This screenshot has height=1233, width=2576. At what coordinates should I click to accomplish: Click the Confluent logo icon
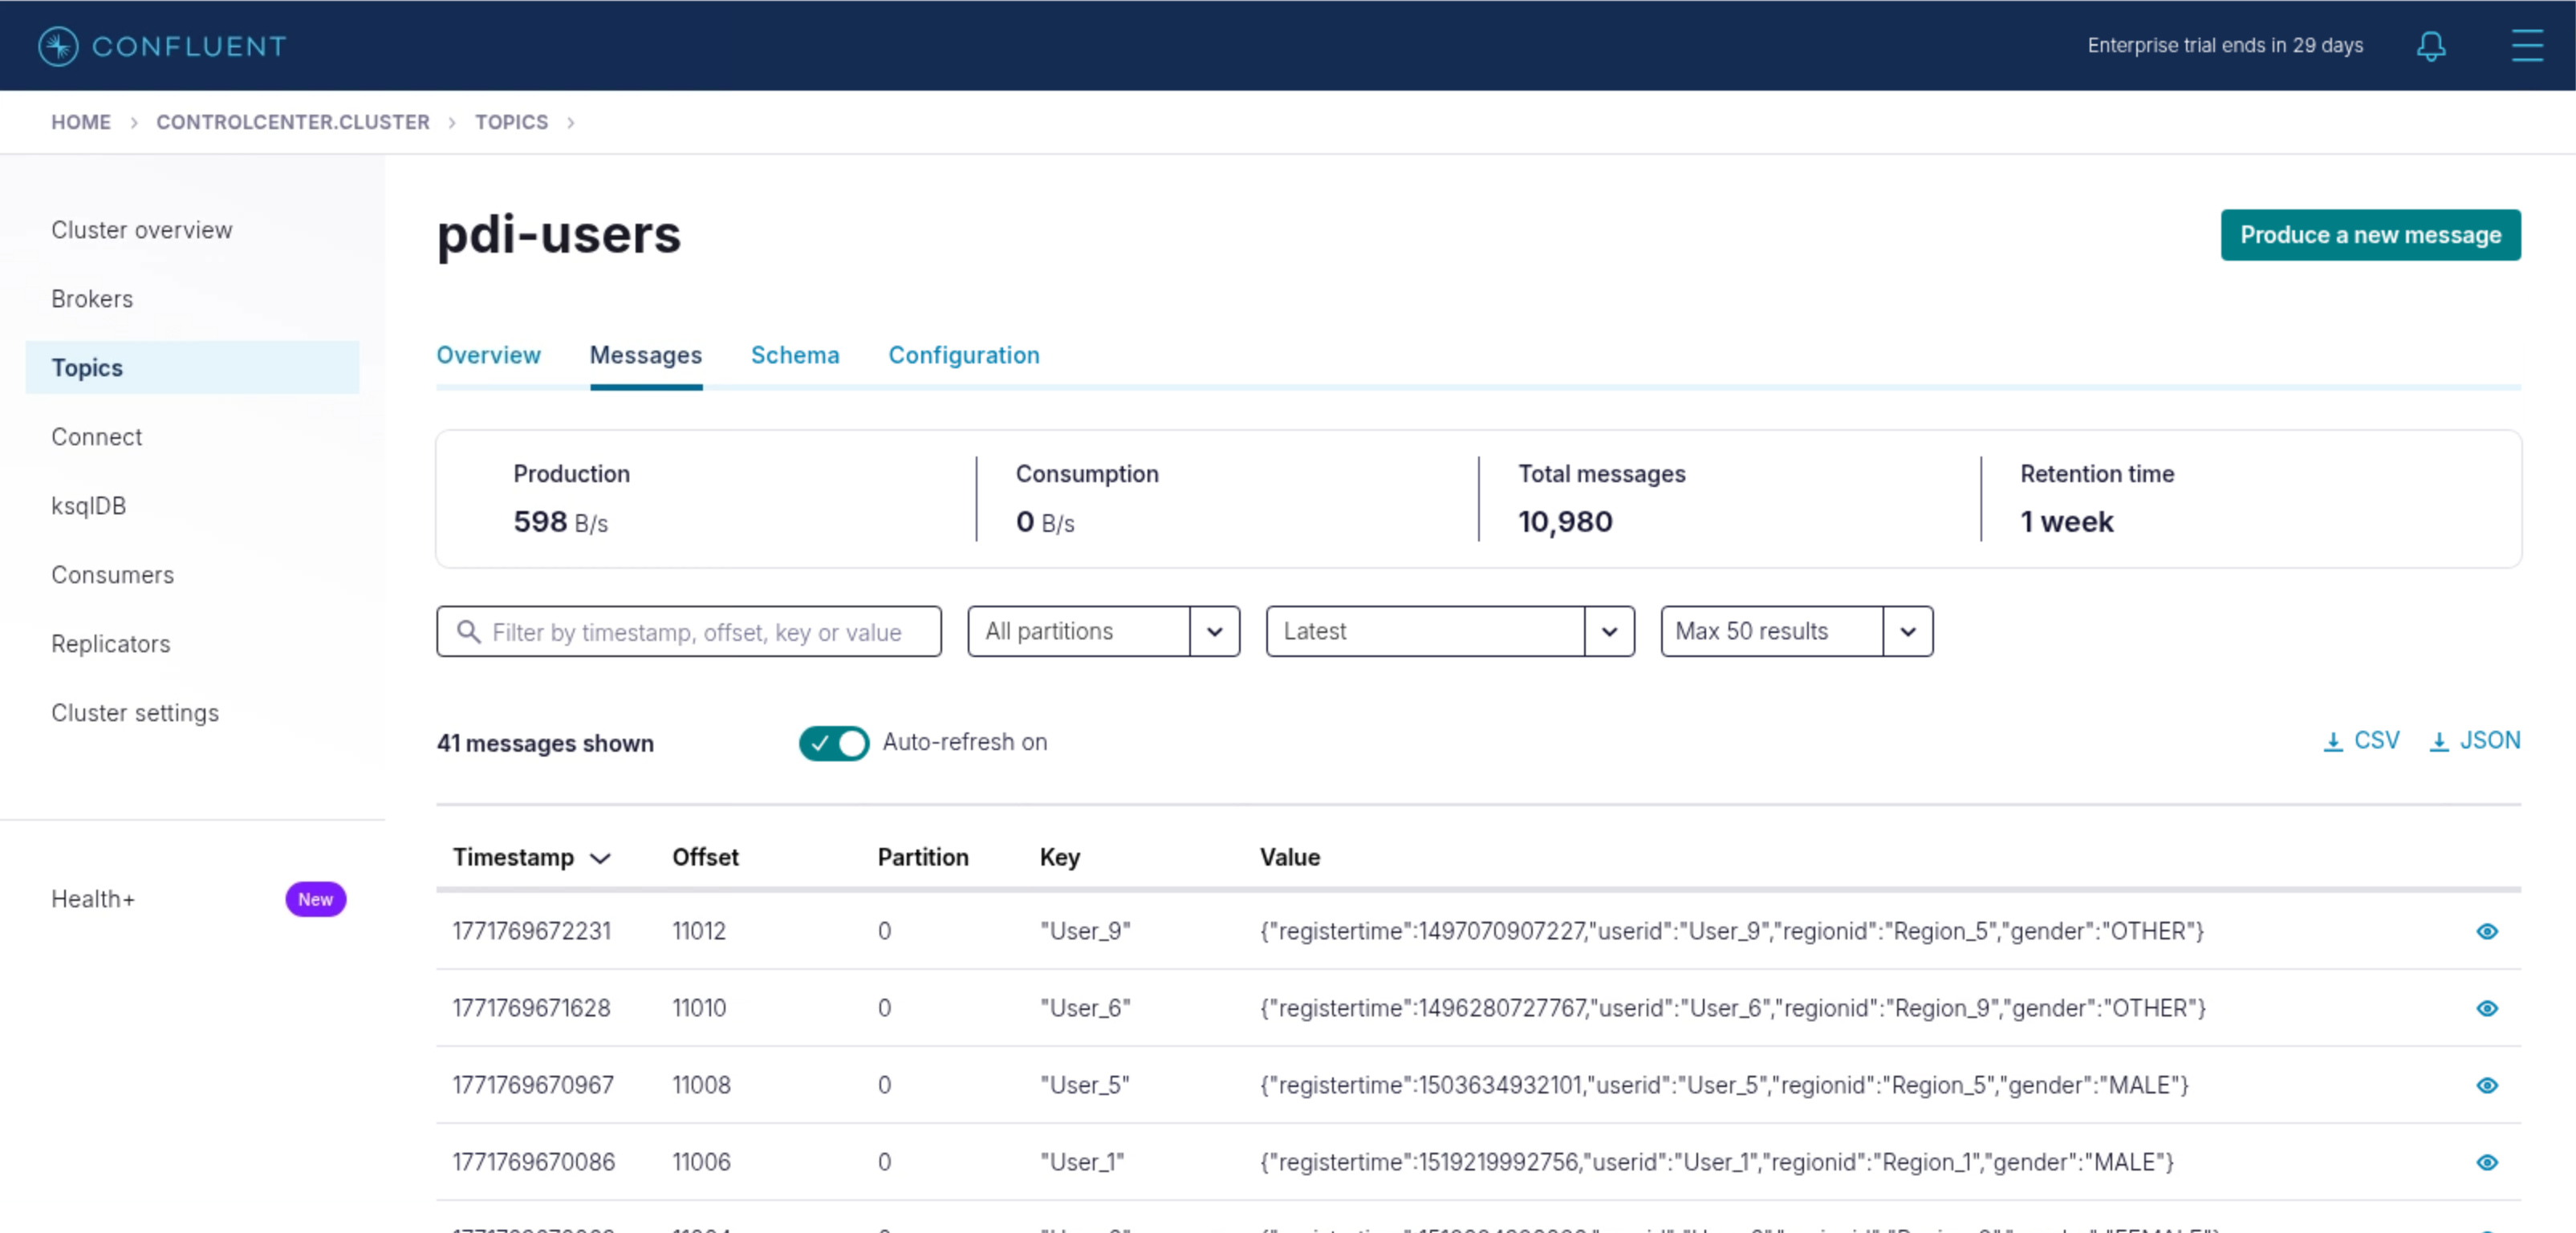[x=58, y=46]
